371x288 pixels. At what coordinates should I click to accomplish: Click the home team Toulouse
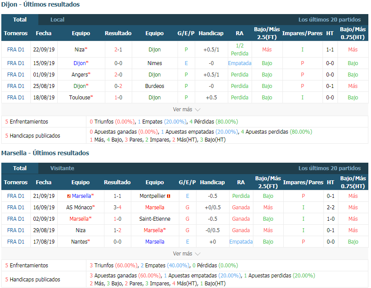click(x=79, y=98)
